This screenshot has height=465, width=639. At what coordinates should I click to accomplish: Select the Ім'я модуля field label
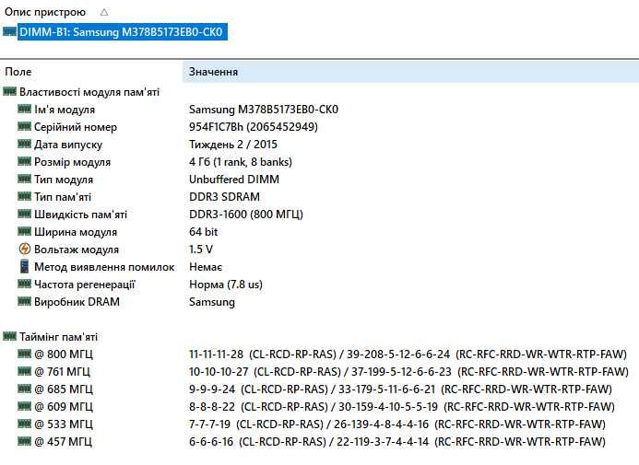pyautogui.click(x=65, y=110)
